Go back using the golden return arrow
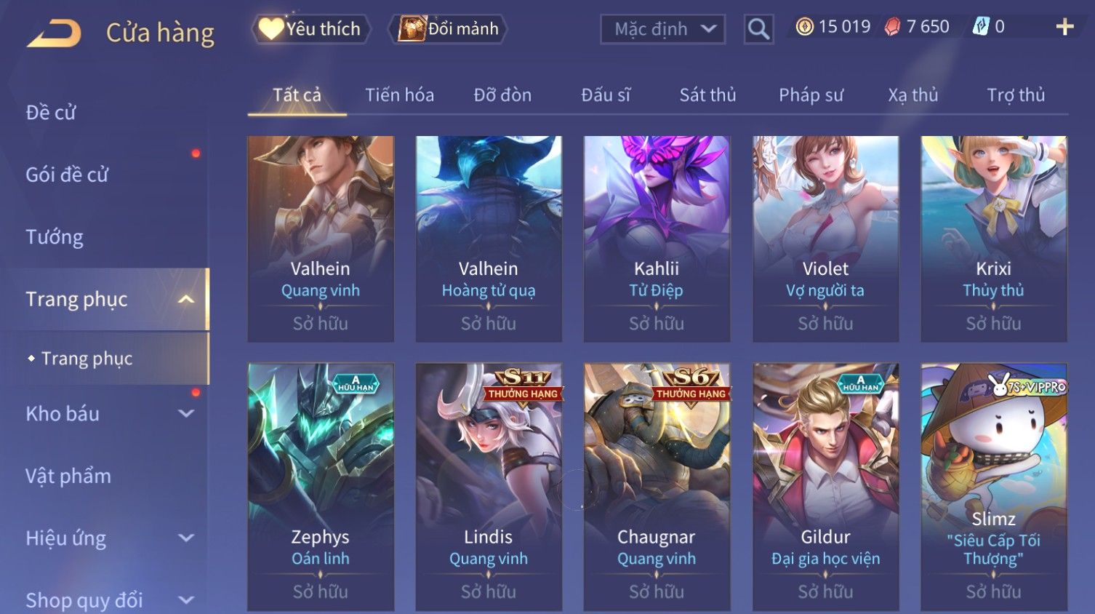1095x614 pixels. 54,33
